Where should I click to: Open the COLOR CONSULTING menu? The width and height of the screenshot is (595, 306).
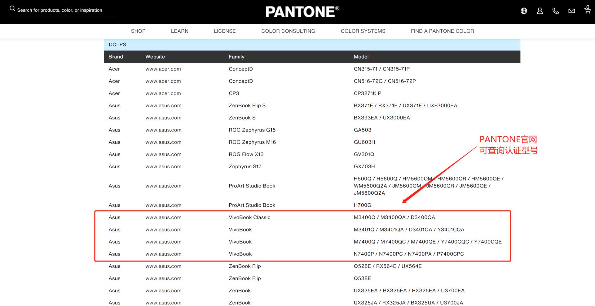click(x=288, y=31)
